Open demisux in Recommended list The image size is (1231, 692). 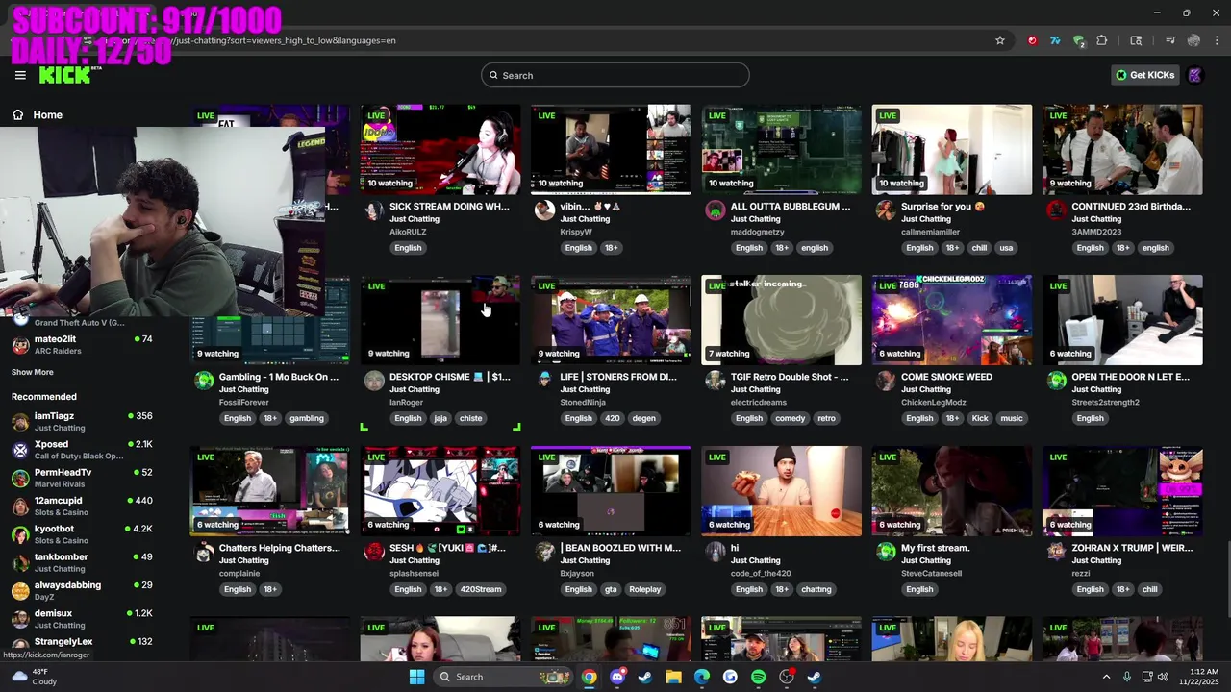click(x=82, y=618)
